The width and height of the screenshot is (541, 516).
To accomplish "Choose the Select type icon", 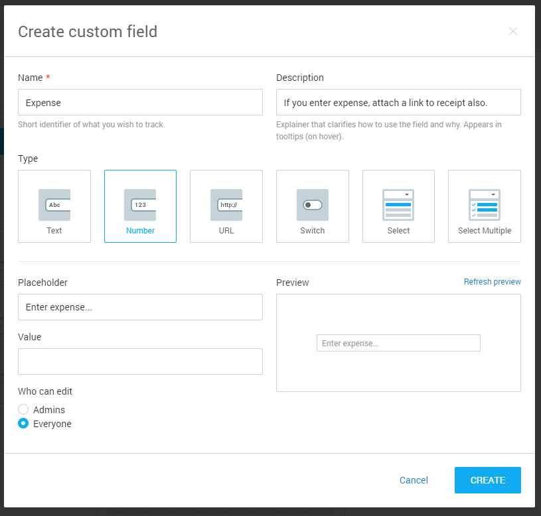I will point(398,205).
